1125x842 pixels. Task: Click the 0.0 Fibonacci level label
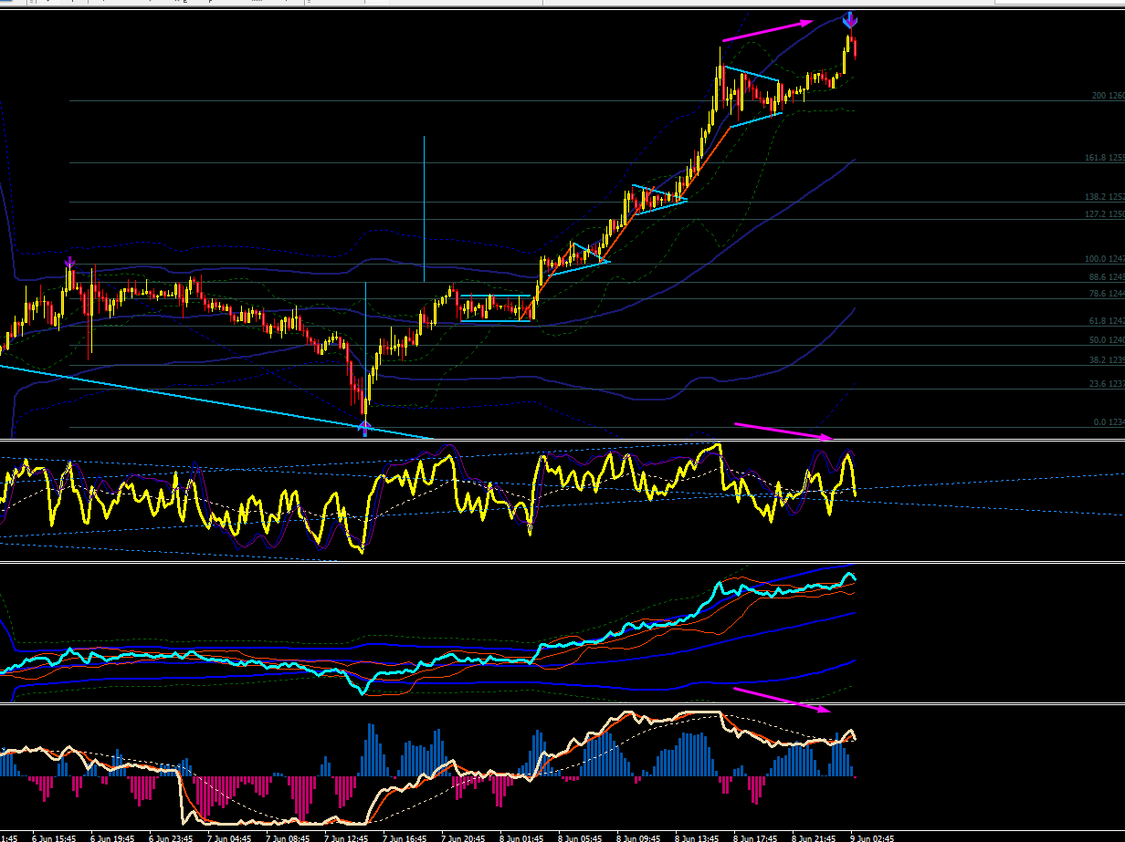pyautogui.click(x=1109, y=422)
